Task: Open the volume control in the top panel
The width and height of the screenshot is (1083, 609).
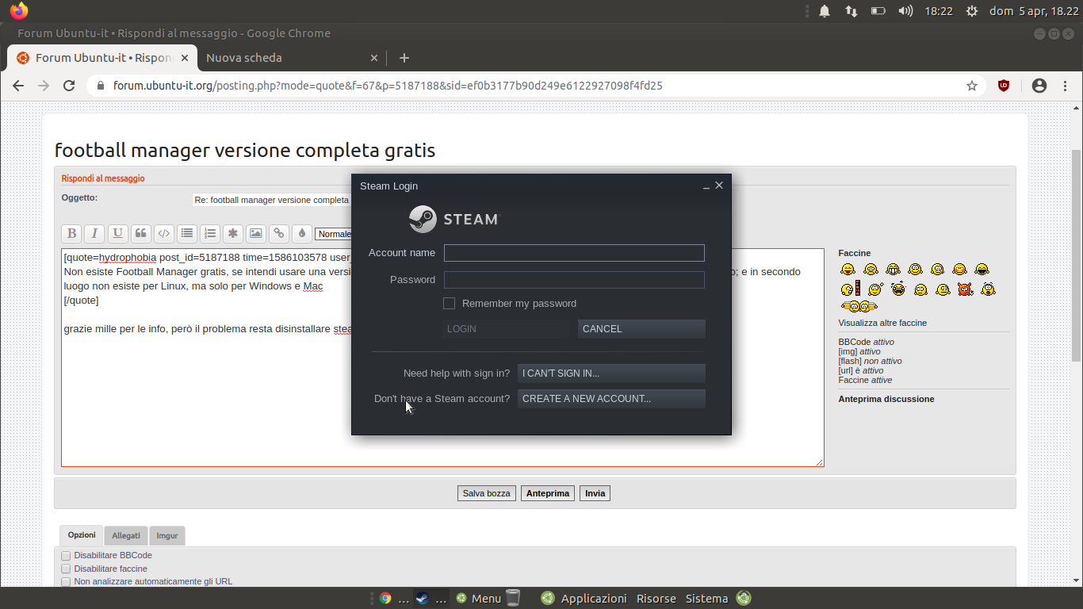Action: (905, 11)
